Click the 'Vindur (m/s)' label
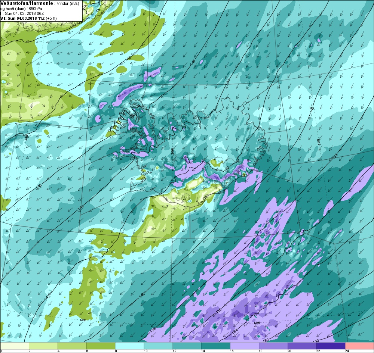The height and width of the screenshot is (353, 374). [x=68, y=3]
